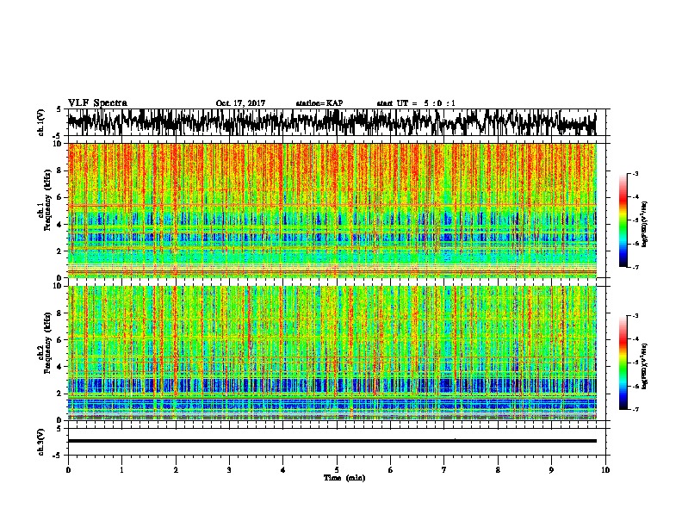Screen dimensions: 682x527
Task: Click the ch.2 spectrogram color scale bar
Action: (x=623, y=363)
